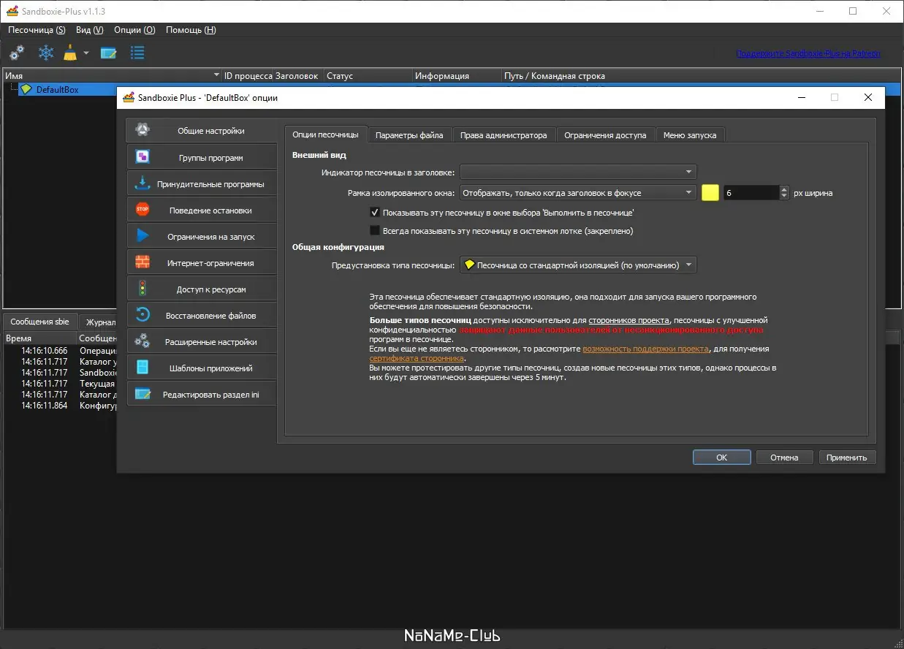Open the Рамка изолированного окна dropdown
The width and height of the screenshot is (904, 649).
tap(577, 193)
